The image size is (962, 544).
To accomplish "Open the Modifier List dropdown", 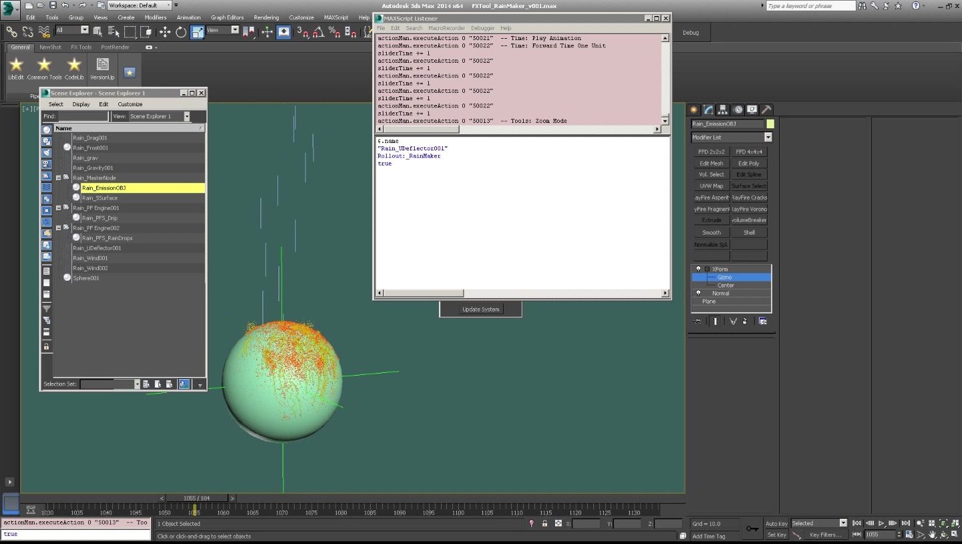I will point(732,137).
